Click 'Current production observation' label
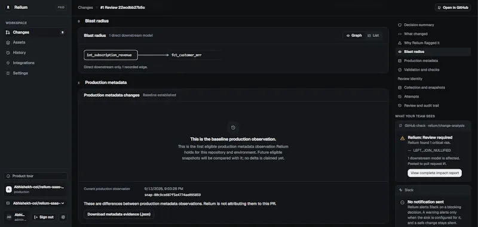Image resolution: width=478 pixels, height=227 pixels. point(107,189)
